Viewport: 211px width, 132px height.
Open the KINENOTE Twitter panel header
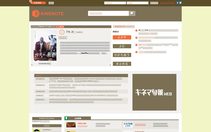tap(47, 119)
